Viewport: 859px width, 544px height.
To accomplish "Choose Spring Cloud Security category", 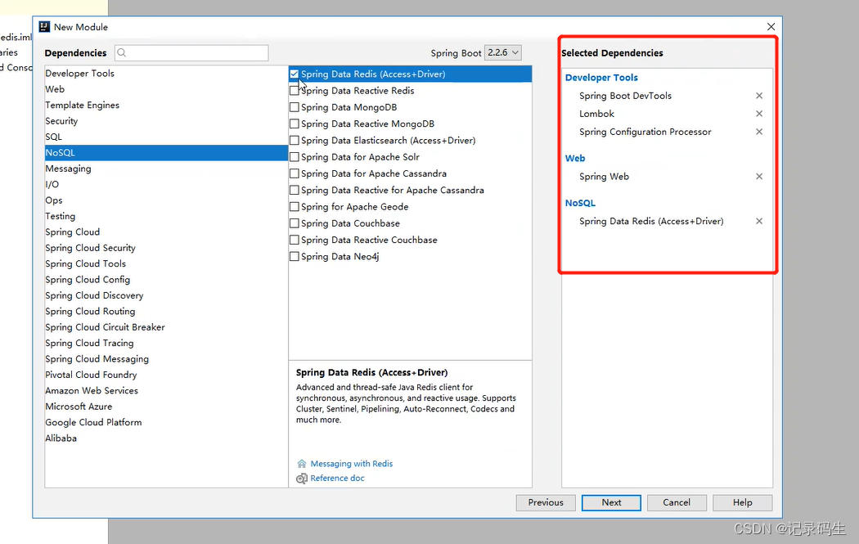I will 166,248.
